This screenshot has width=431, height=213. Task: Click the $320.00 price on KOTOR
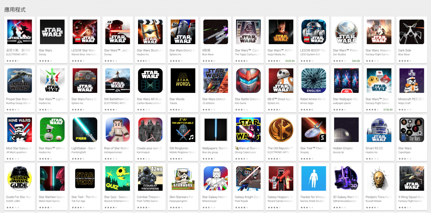tap(290, 61)
